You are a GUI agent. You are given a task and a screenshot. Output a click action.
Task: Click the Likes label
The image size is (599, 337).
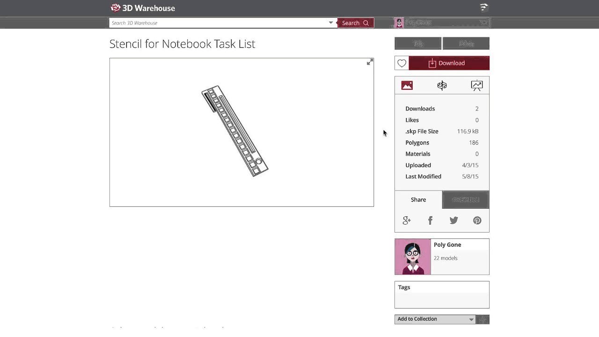[412, 120]
